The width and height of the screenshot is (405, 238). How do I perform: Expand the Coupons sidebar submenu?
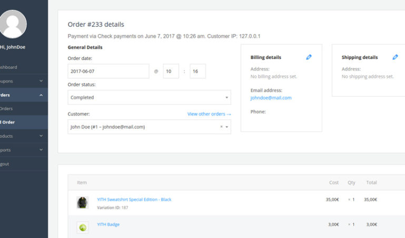41,81
